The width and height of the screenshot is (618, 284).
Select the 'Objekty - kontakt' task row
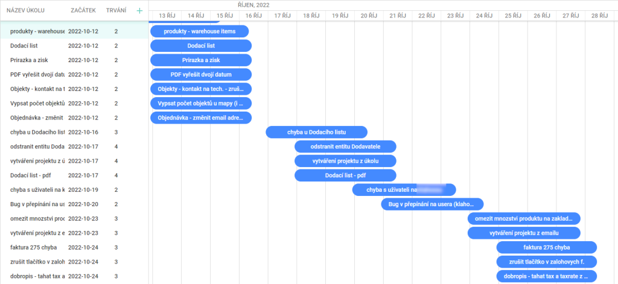click(x=37, y=89)
